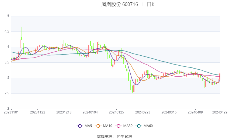Click the 2.5 price label on y-axis
This screenshot has width=229, height=139.
(x=7, y=93)
